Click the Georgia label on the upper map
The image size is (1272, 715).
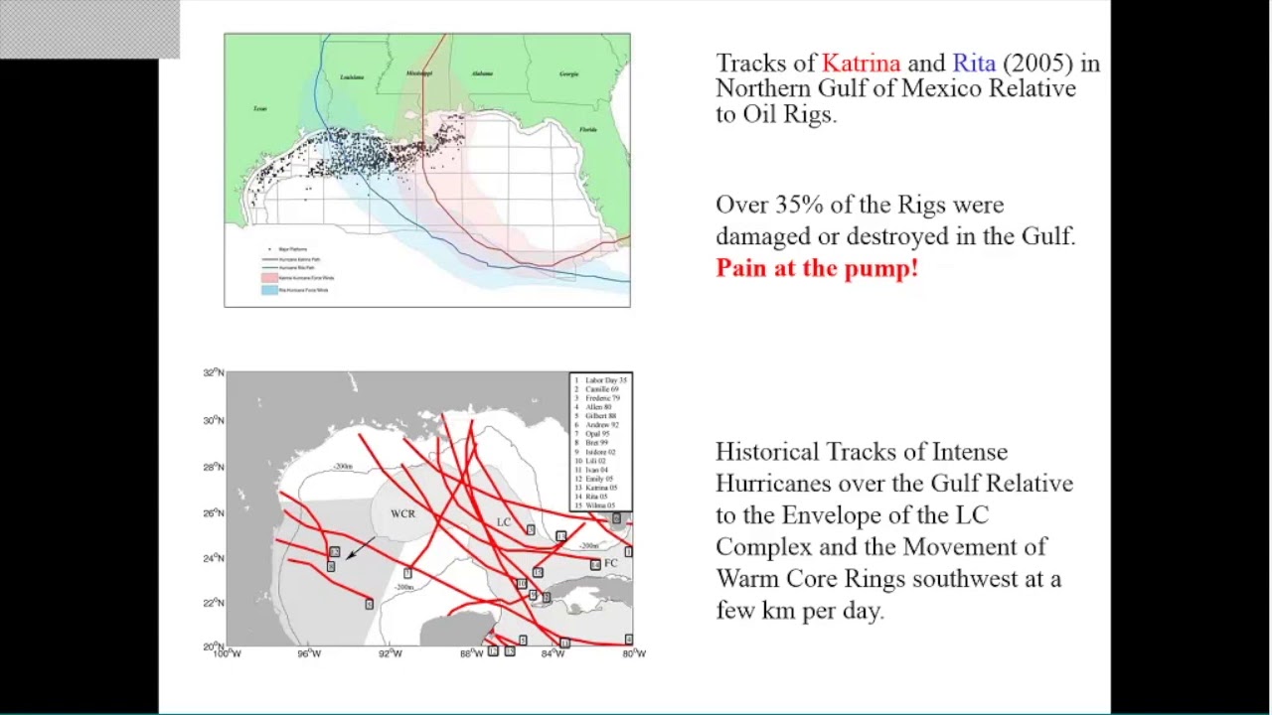pyautogui.click(x=568, y=74)
